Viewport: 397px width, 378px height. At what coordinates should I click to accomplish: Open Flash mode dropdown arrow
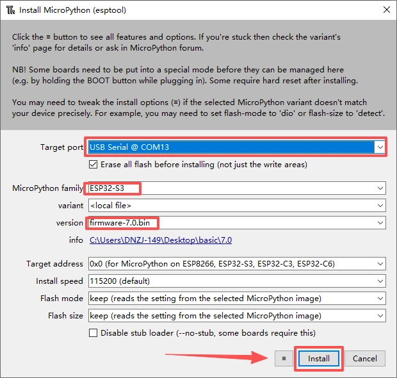point(380,299)
